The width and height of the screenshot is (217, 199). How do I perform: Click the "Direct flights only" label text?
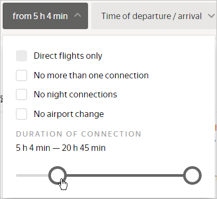click(x=68, y=56)
